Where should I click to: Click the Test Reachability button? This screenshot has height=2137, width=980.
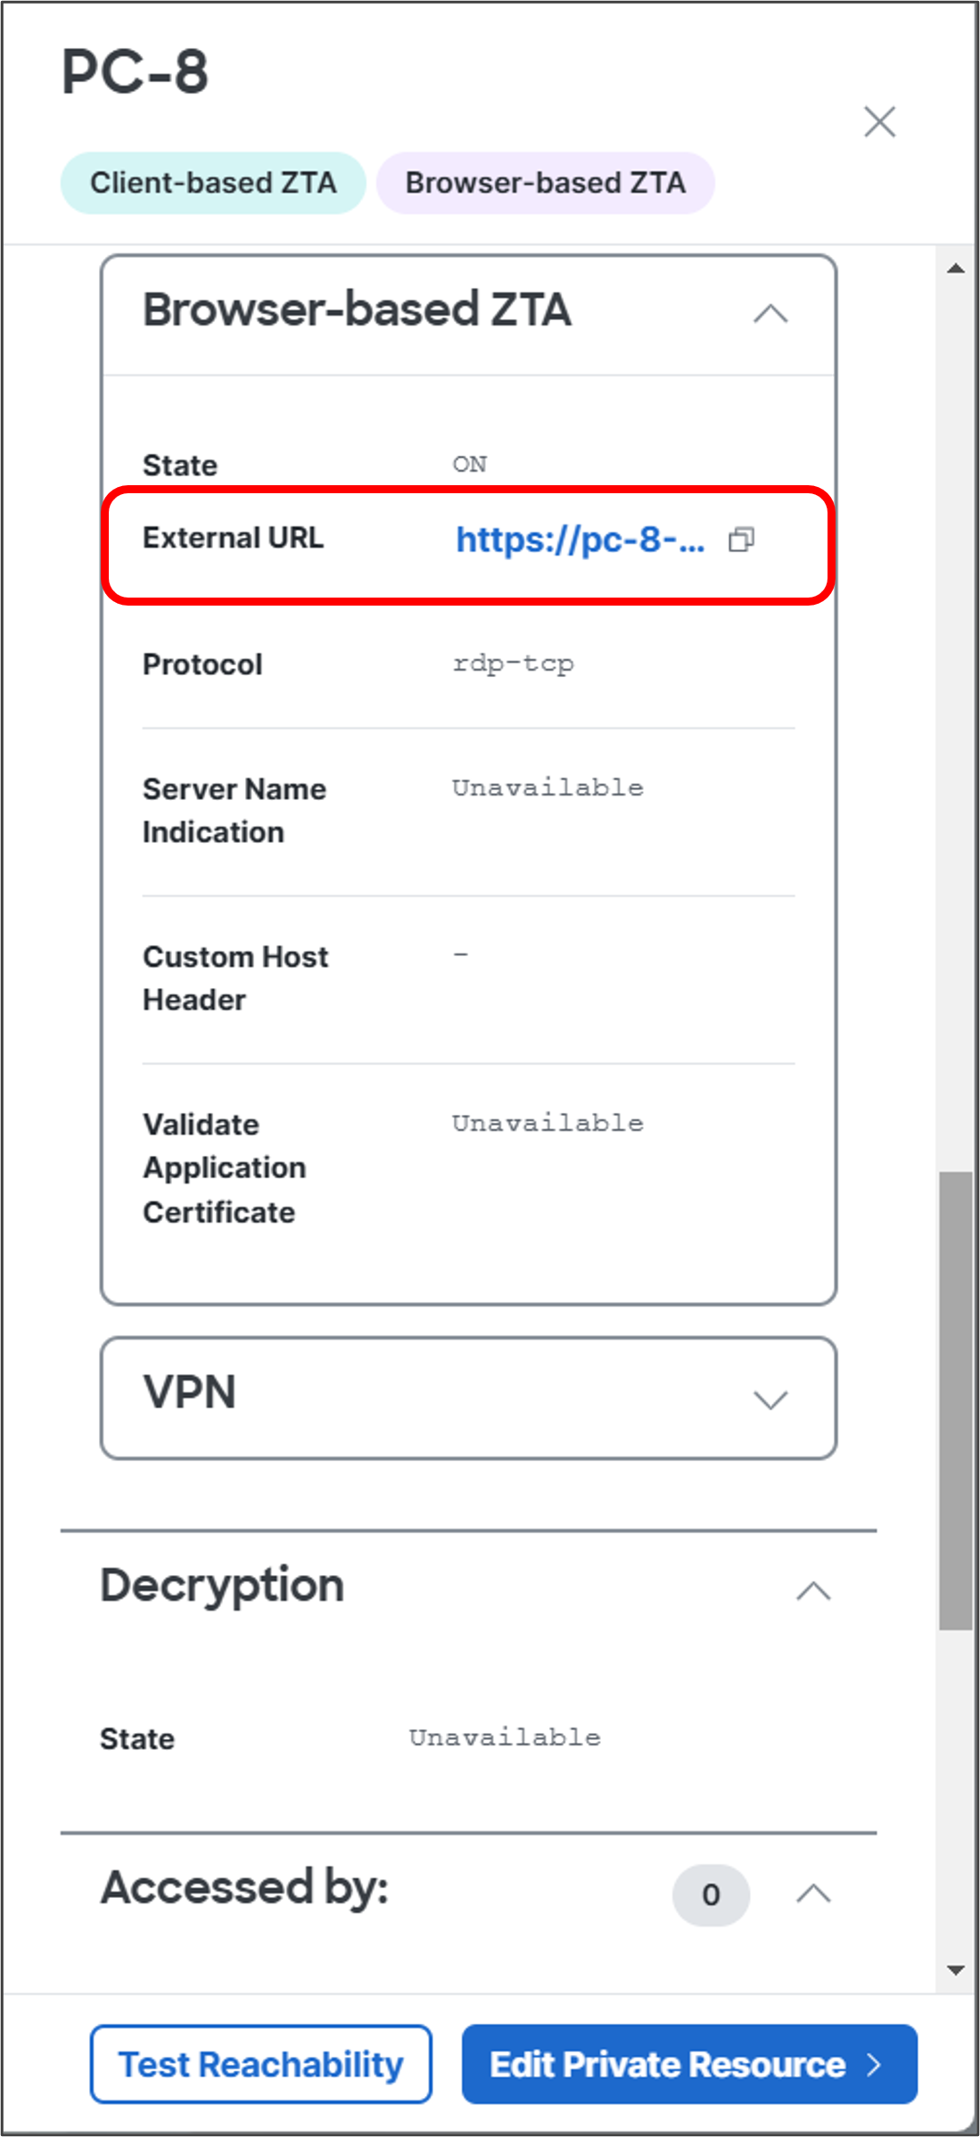click(x=261, y=2064)
